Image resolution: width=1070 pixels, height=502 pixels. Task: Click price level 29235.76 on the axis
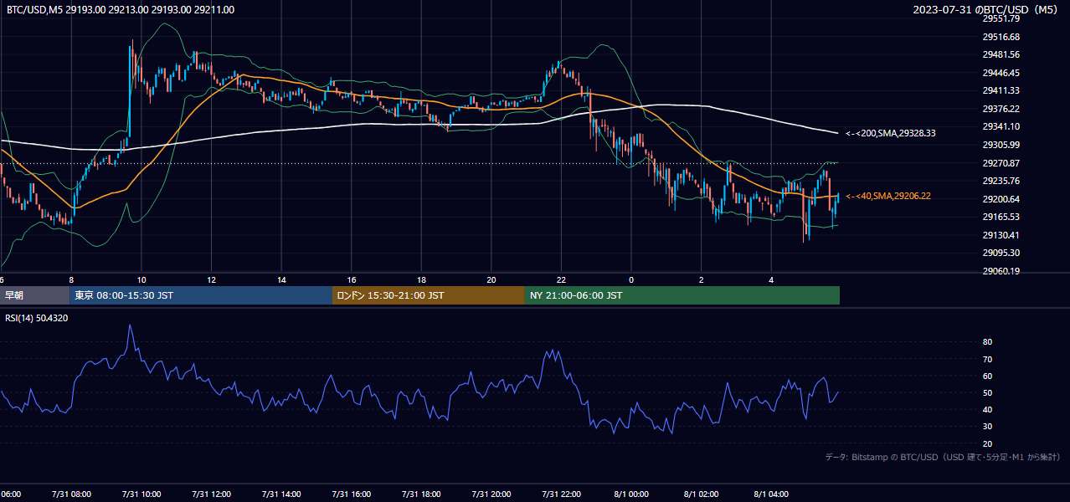[x=1001, y=181]
